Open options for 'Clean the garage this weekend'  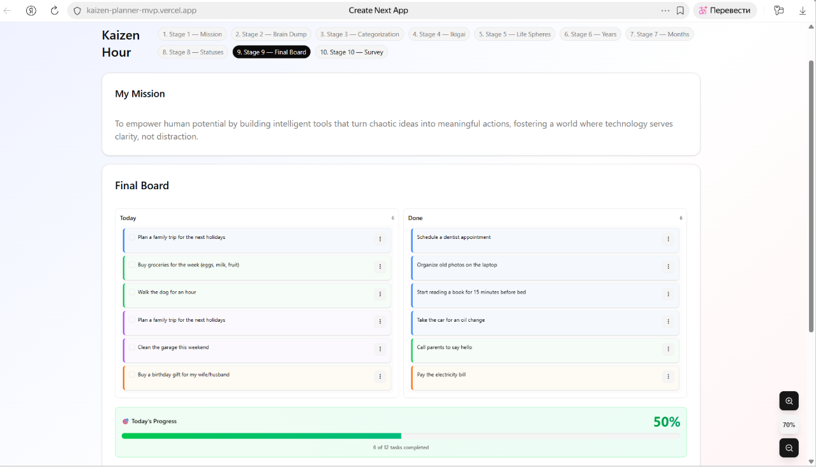(380, 349)
